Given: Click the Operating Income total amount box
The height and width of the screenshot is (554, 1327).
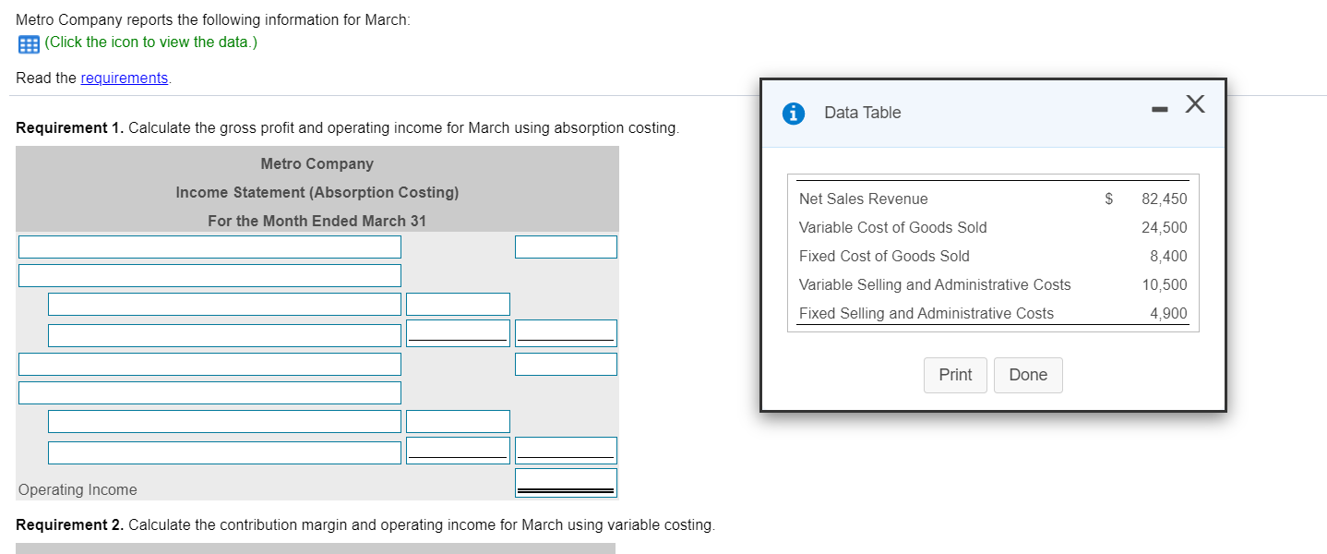Looking at the screenshot, I should (566, 482).
